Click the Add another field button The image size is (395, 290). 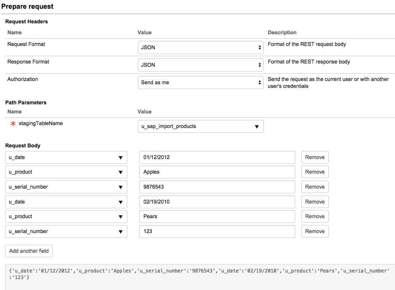(x=29, y=251)
